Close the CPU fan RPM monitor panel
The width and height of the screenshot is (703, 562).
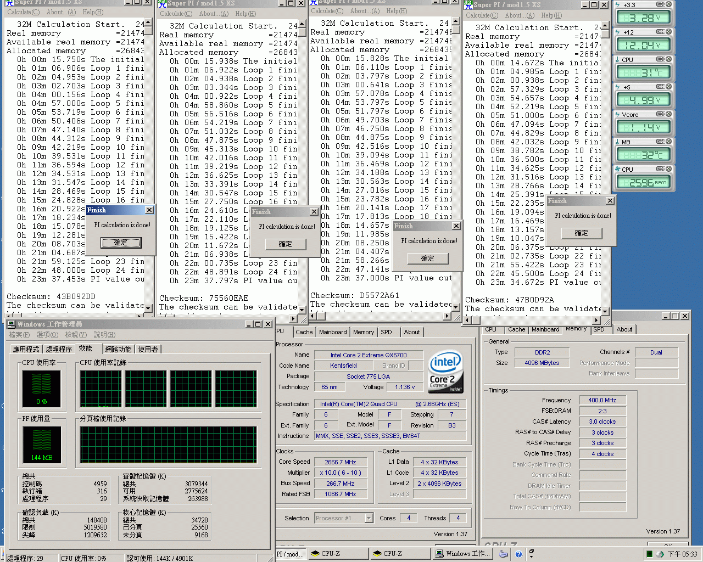click(668, 169)
